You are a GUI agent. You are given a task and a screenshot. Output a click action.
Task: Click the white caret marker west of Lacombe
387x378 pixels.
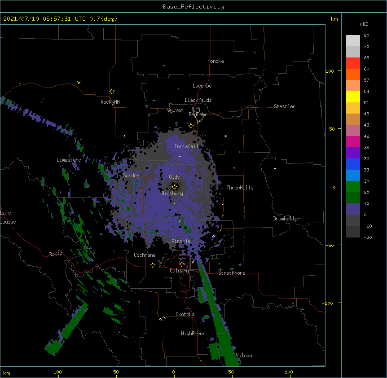click(x=178, y=89)
